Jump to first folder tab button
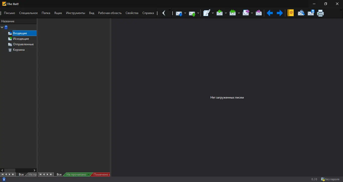 3,174
